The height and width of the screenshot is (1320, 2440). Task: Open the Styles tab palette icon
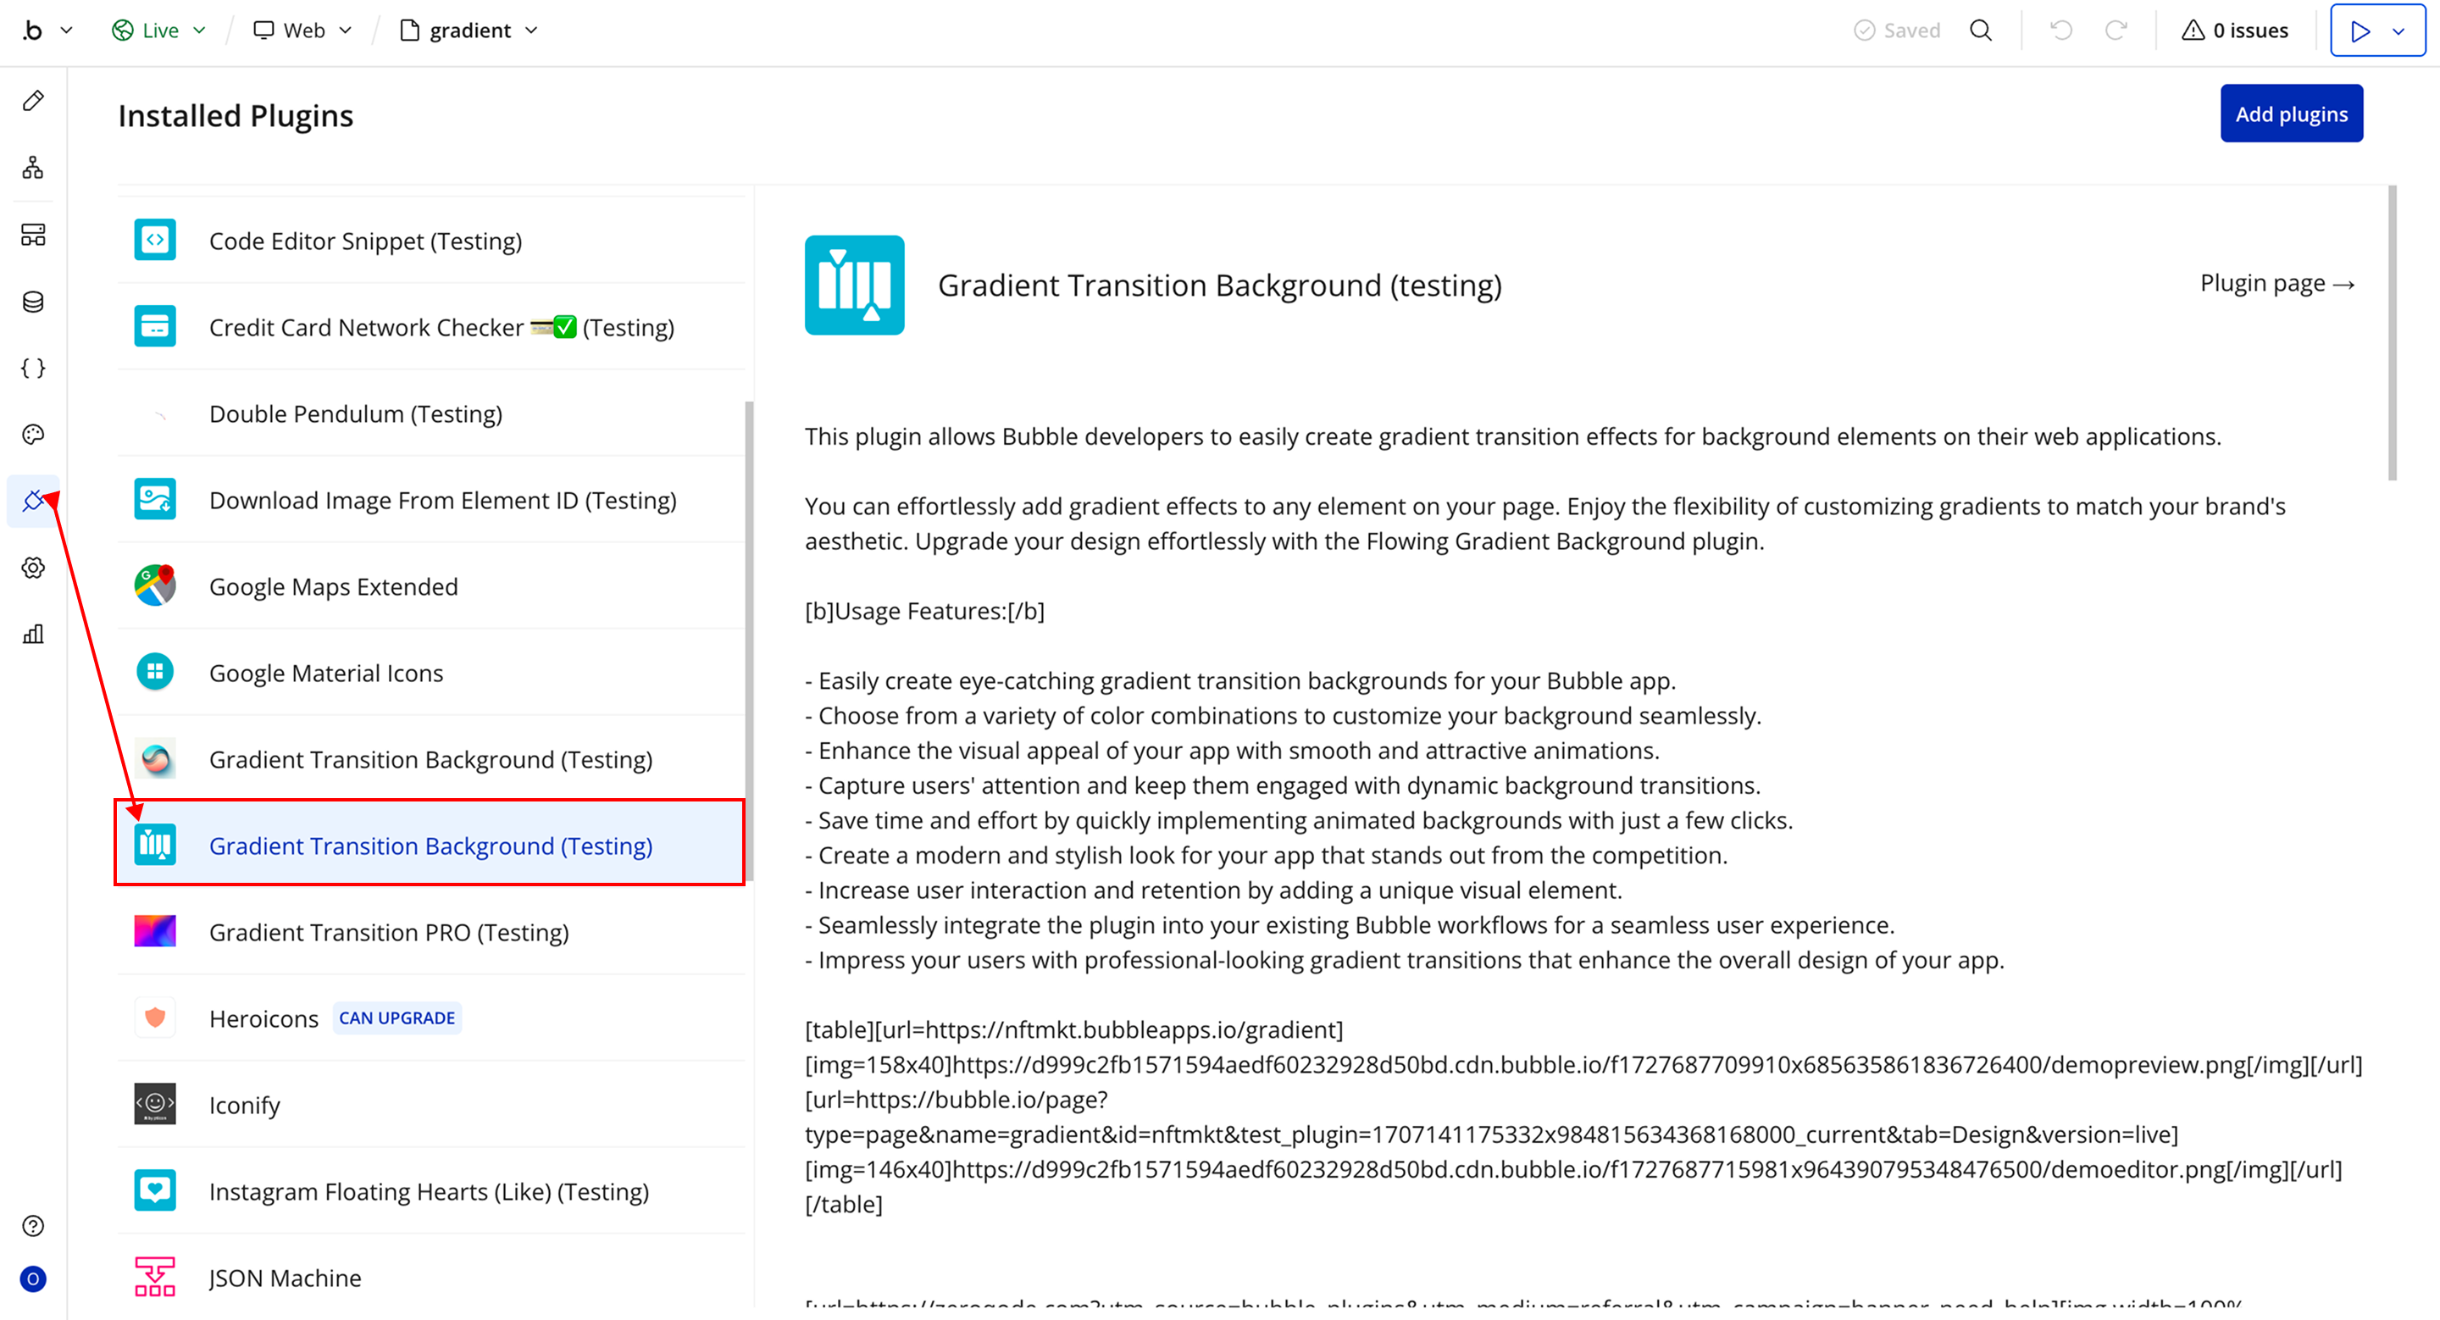pos(33,435)
